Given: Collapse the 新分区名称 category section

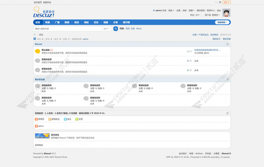Looking at the screenshot, I should [x=227, y=79].
